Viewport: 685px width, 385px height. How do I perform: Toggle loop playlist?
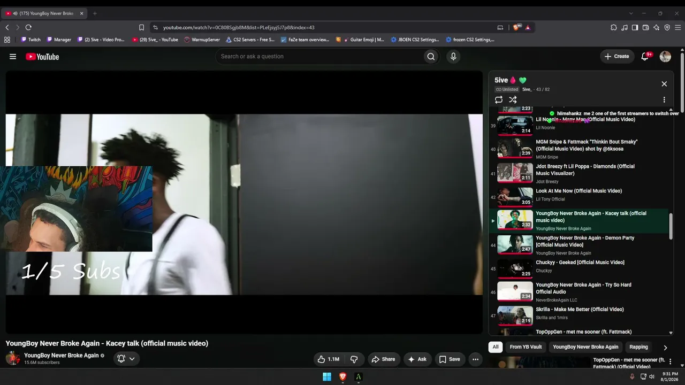click(499, 100)
